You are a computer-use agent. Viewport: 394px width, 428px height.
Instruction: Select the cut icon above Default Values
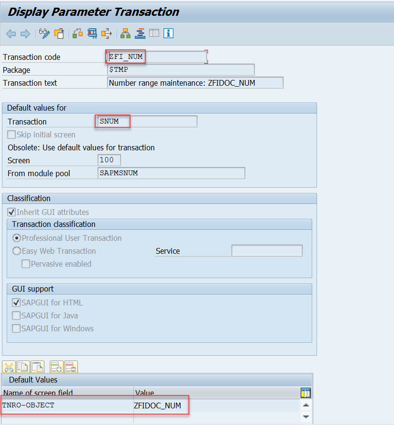coord(9,367)
